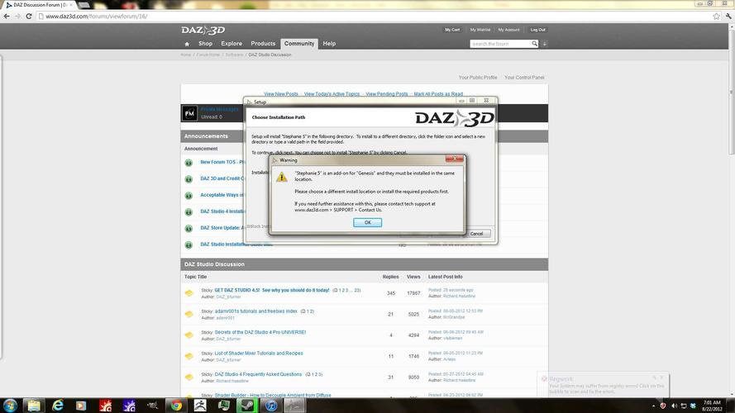The height and width of the screenshot is (413, 735).
Task: Open the New Forum TOS announcement
Action: point(222,162)
